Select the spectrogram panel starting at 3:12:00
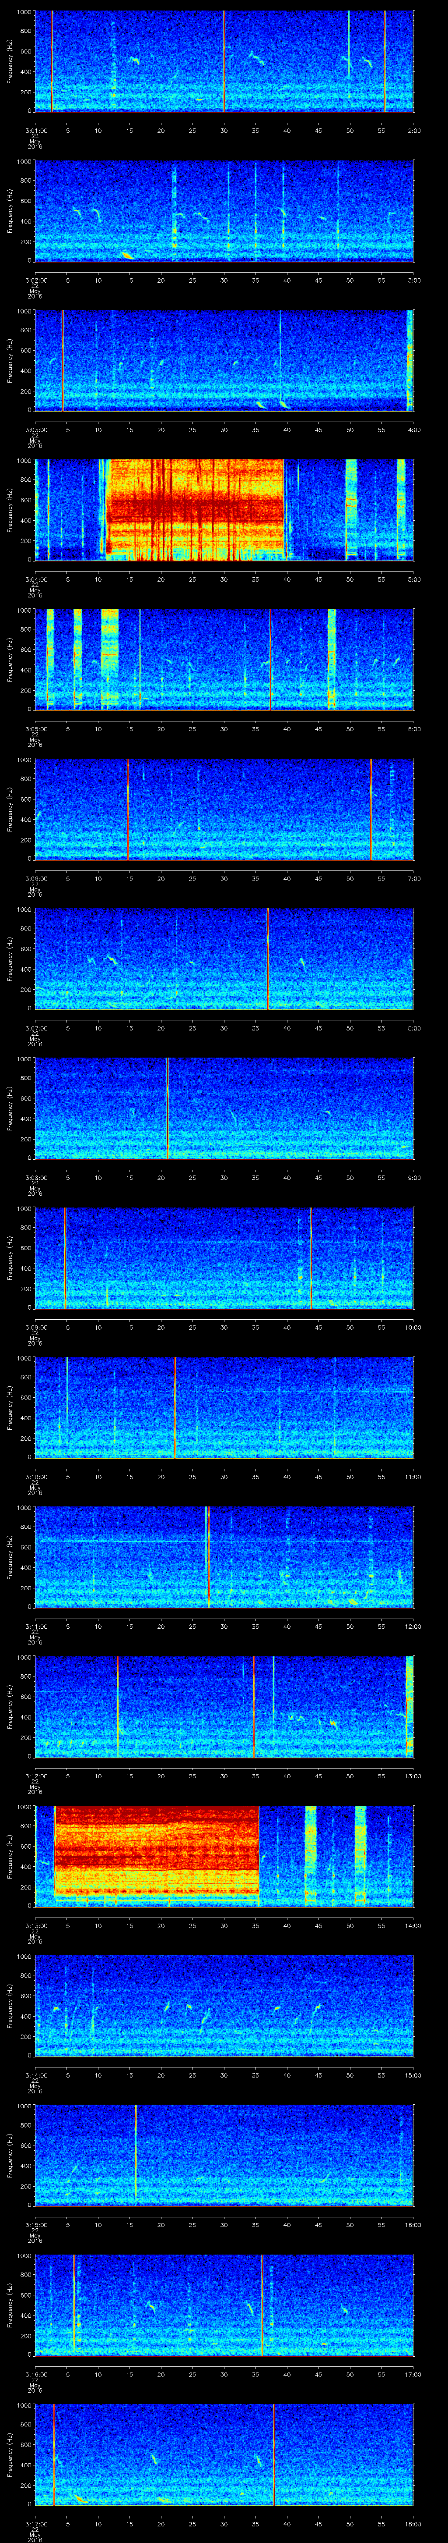The width and height of the screenshot is (448, 2543). [224, 1707]
